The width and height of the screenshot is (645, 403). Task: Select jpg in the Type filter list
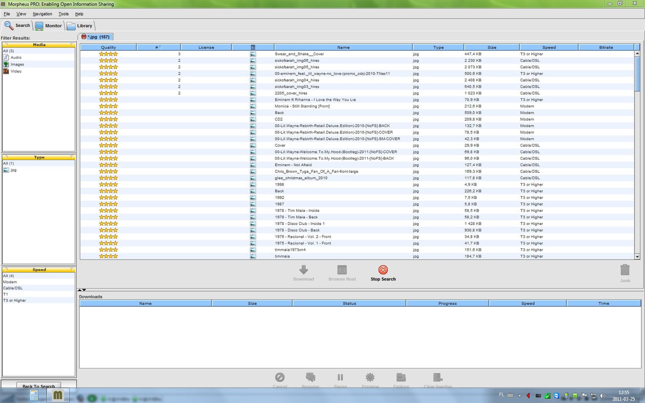13,170
